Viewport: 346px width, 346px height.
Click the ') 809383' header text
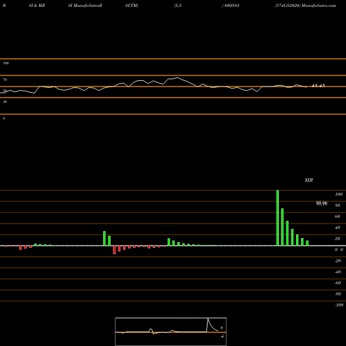[230, 6]
